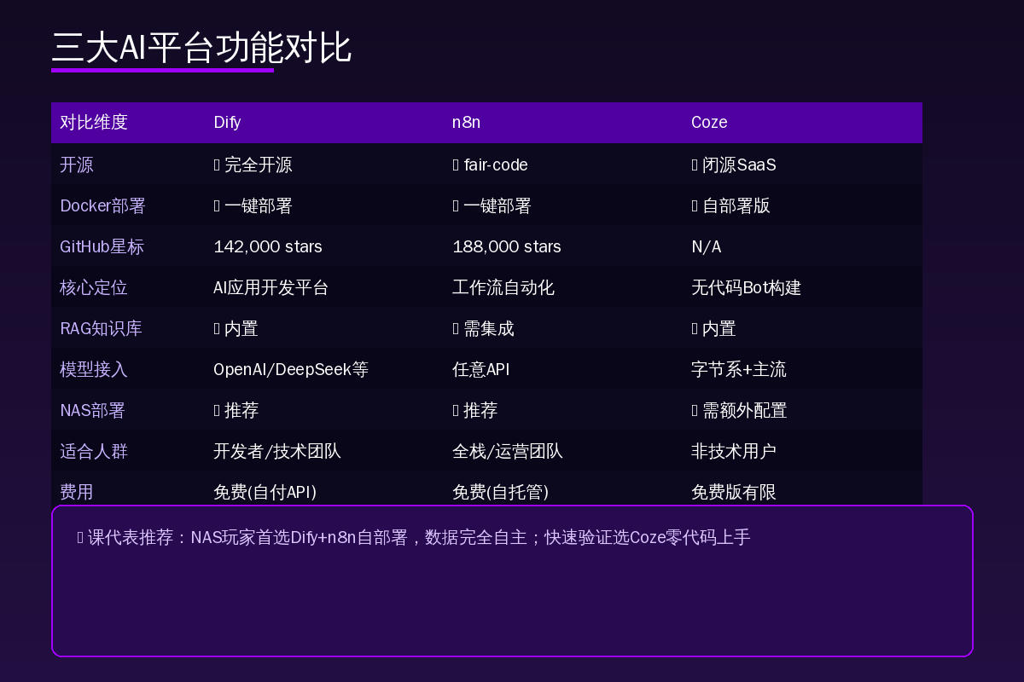
Task: Click the 开发者/技术团队 cell
Action: pos(277,451)
